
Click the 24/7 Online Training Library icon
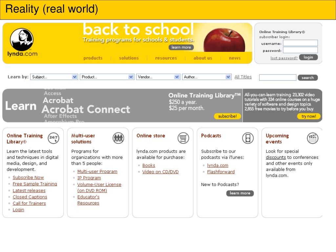point(53,138)
